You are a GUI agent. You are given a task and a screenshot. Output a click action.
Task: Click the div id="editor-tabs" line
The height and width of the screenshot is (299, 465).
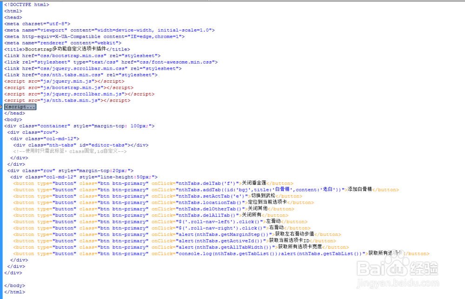coord(81,145)
